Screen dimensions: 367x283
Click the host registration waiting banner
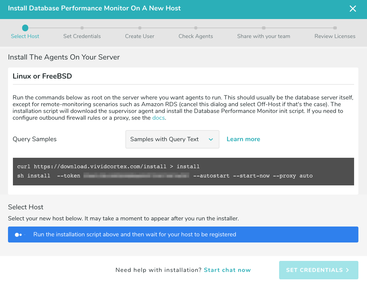(183, 235)
